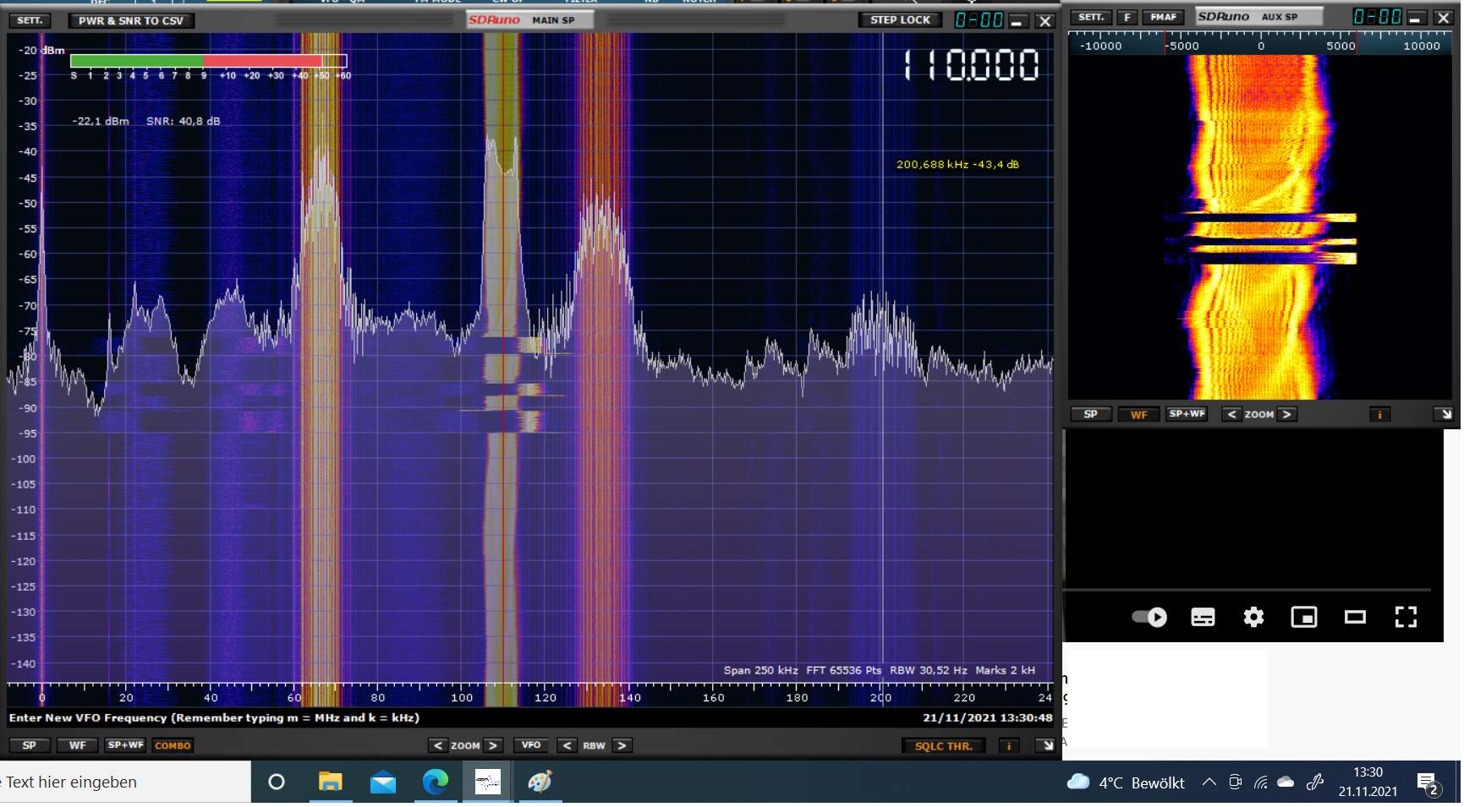This screenshot has height=807, width=1464.
Task: Open File Explorer from taskbar
Action: pos(330,782)
